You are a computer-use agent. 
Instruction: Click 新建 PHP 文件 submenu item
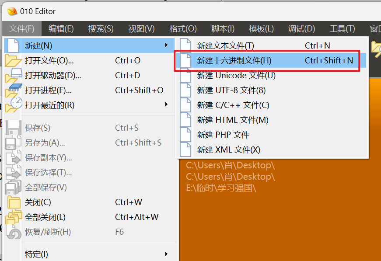pyautogui.click(x=272, y=135)
